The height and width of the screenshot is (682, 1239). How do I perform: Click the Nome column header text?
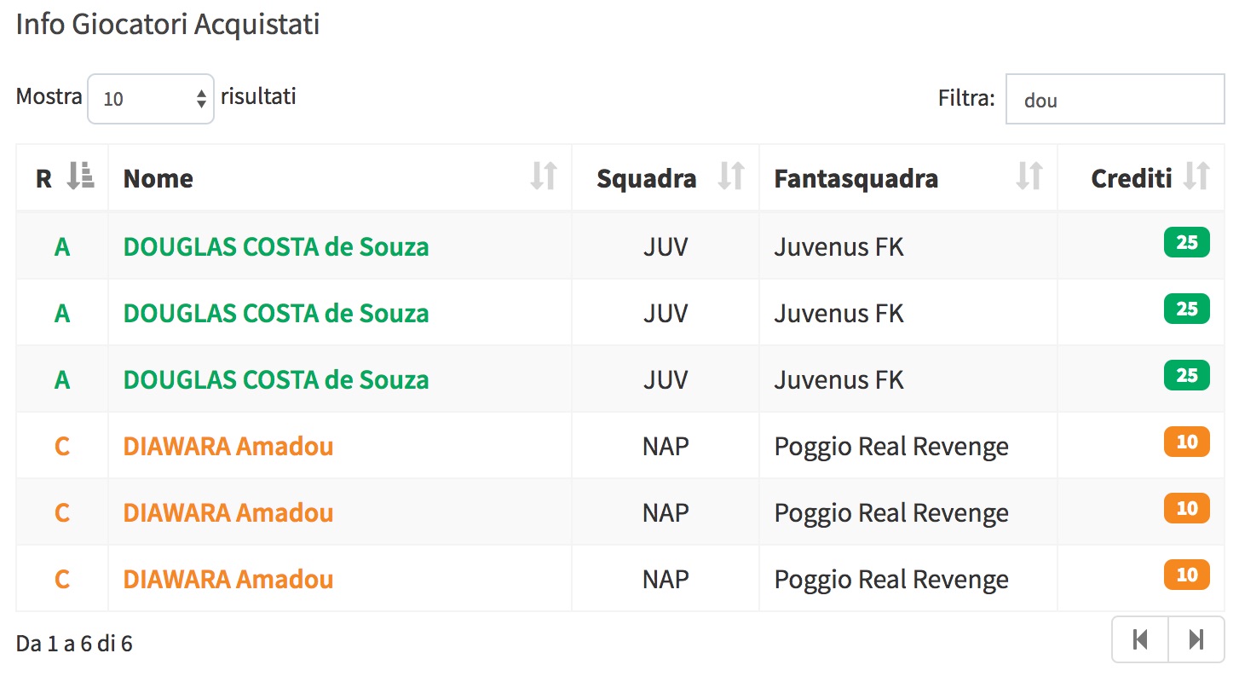(x=158, y=178)
